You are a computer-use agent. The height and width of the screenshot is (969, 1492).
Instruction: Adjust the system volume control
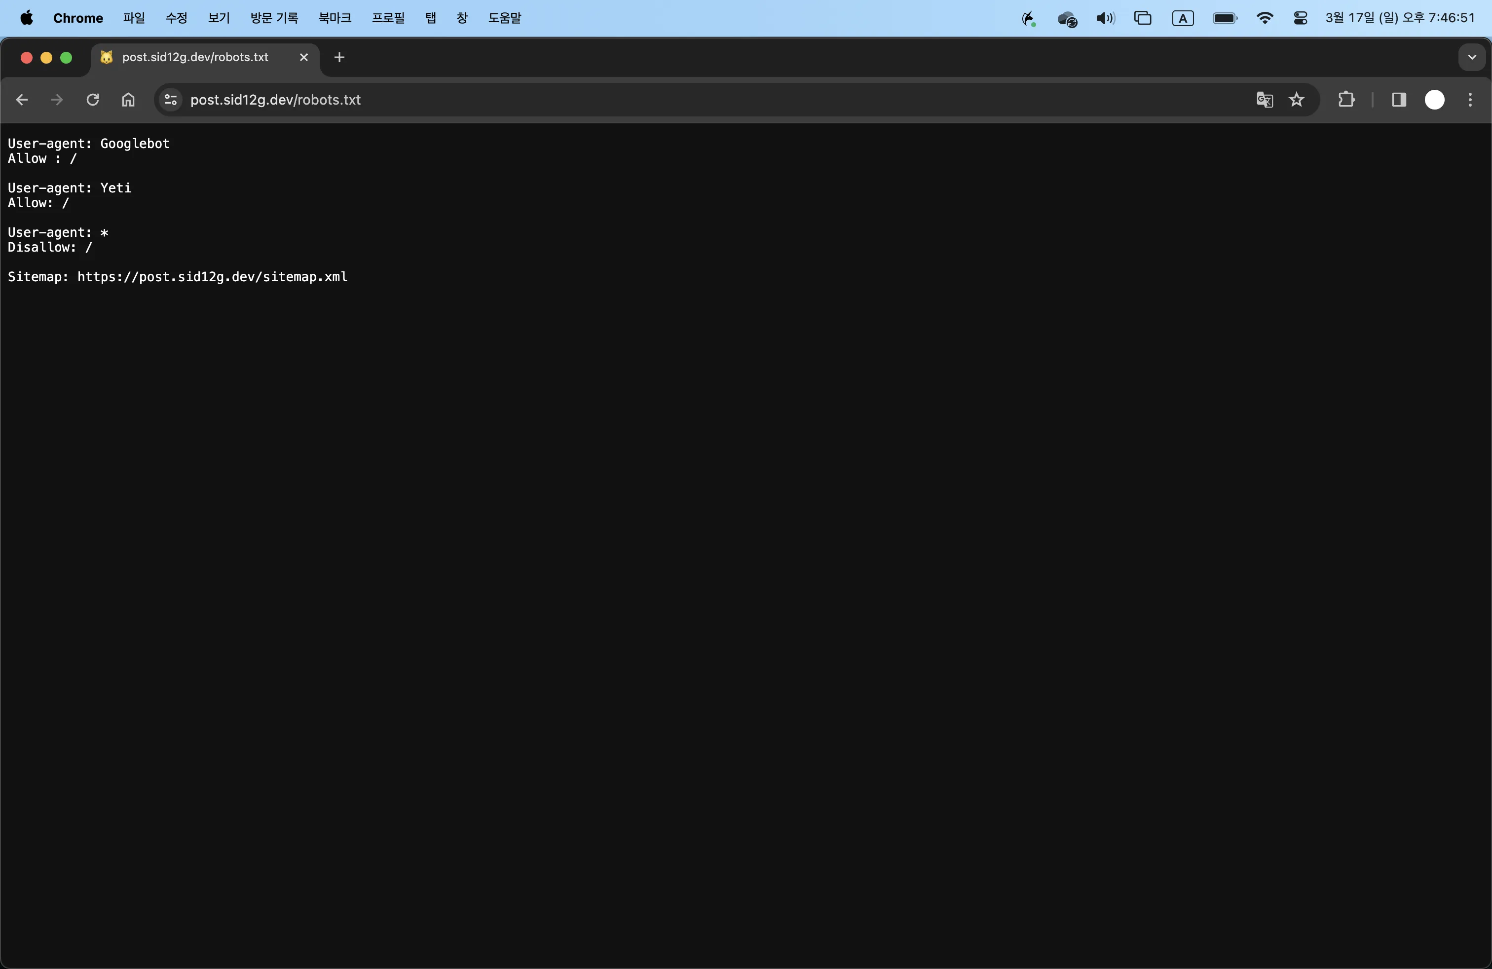pyautogui.click(x=1105, y=18)
